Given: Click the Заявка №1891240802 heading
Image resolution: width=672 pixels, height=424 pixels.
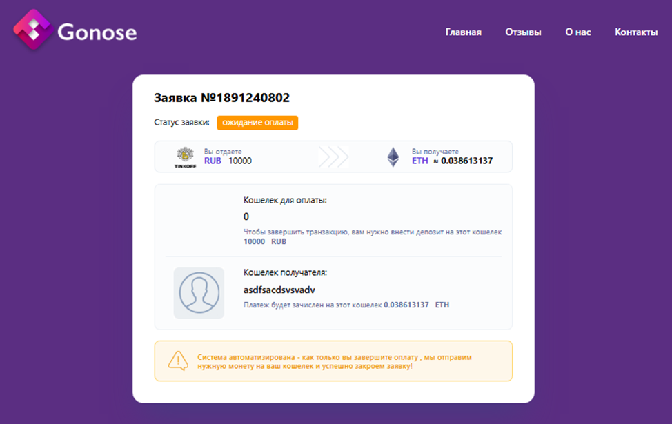Looking at the screenshot, I should coord(221,98).
